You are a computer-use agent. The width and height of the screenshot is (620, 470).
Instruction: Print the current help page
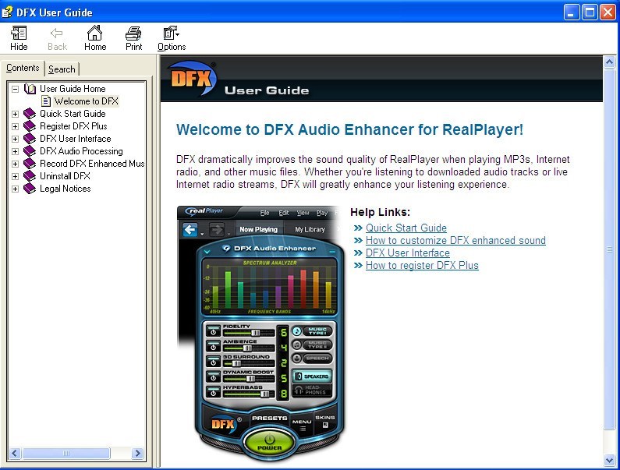coord(133,38)
